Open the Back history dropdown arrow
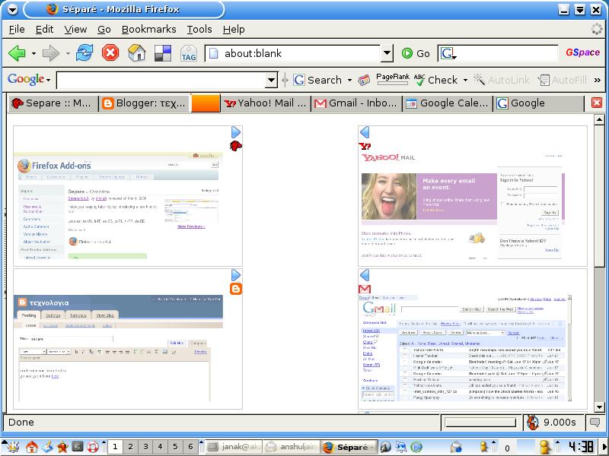 [33, 53]
